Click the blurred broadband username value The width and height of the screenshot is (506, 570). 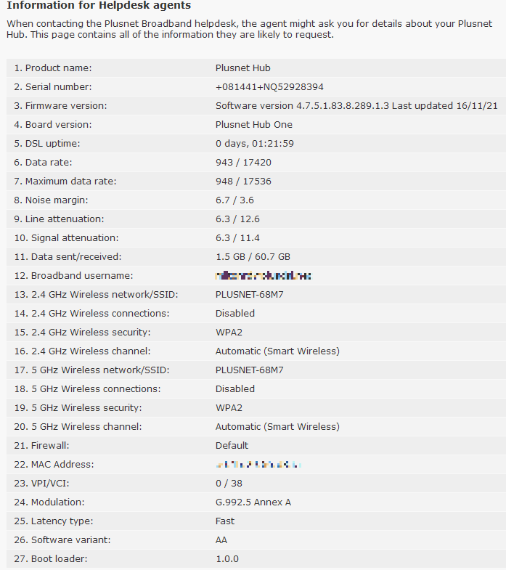pos(264,276)
